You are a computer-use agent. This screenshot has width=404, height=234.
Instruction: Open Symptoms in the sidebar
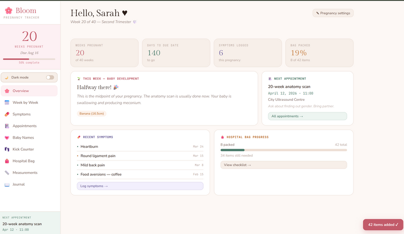(x=29, y=114)
